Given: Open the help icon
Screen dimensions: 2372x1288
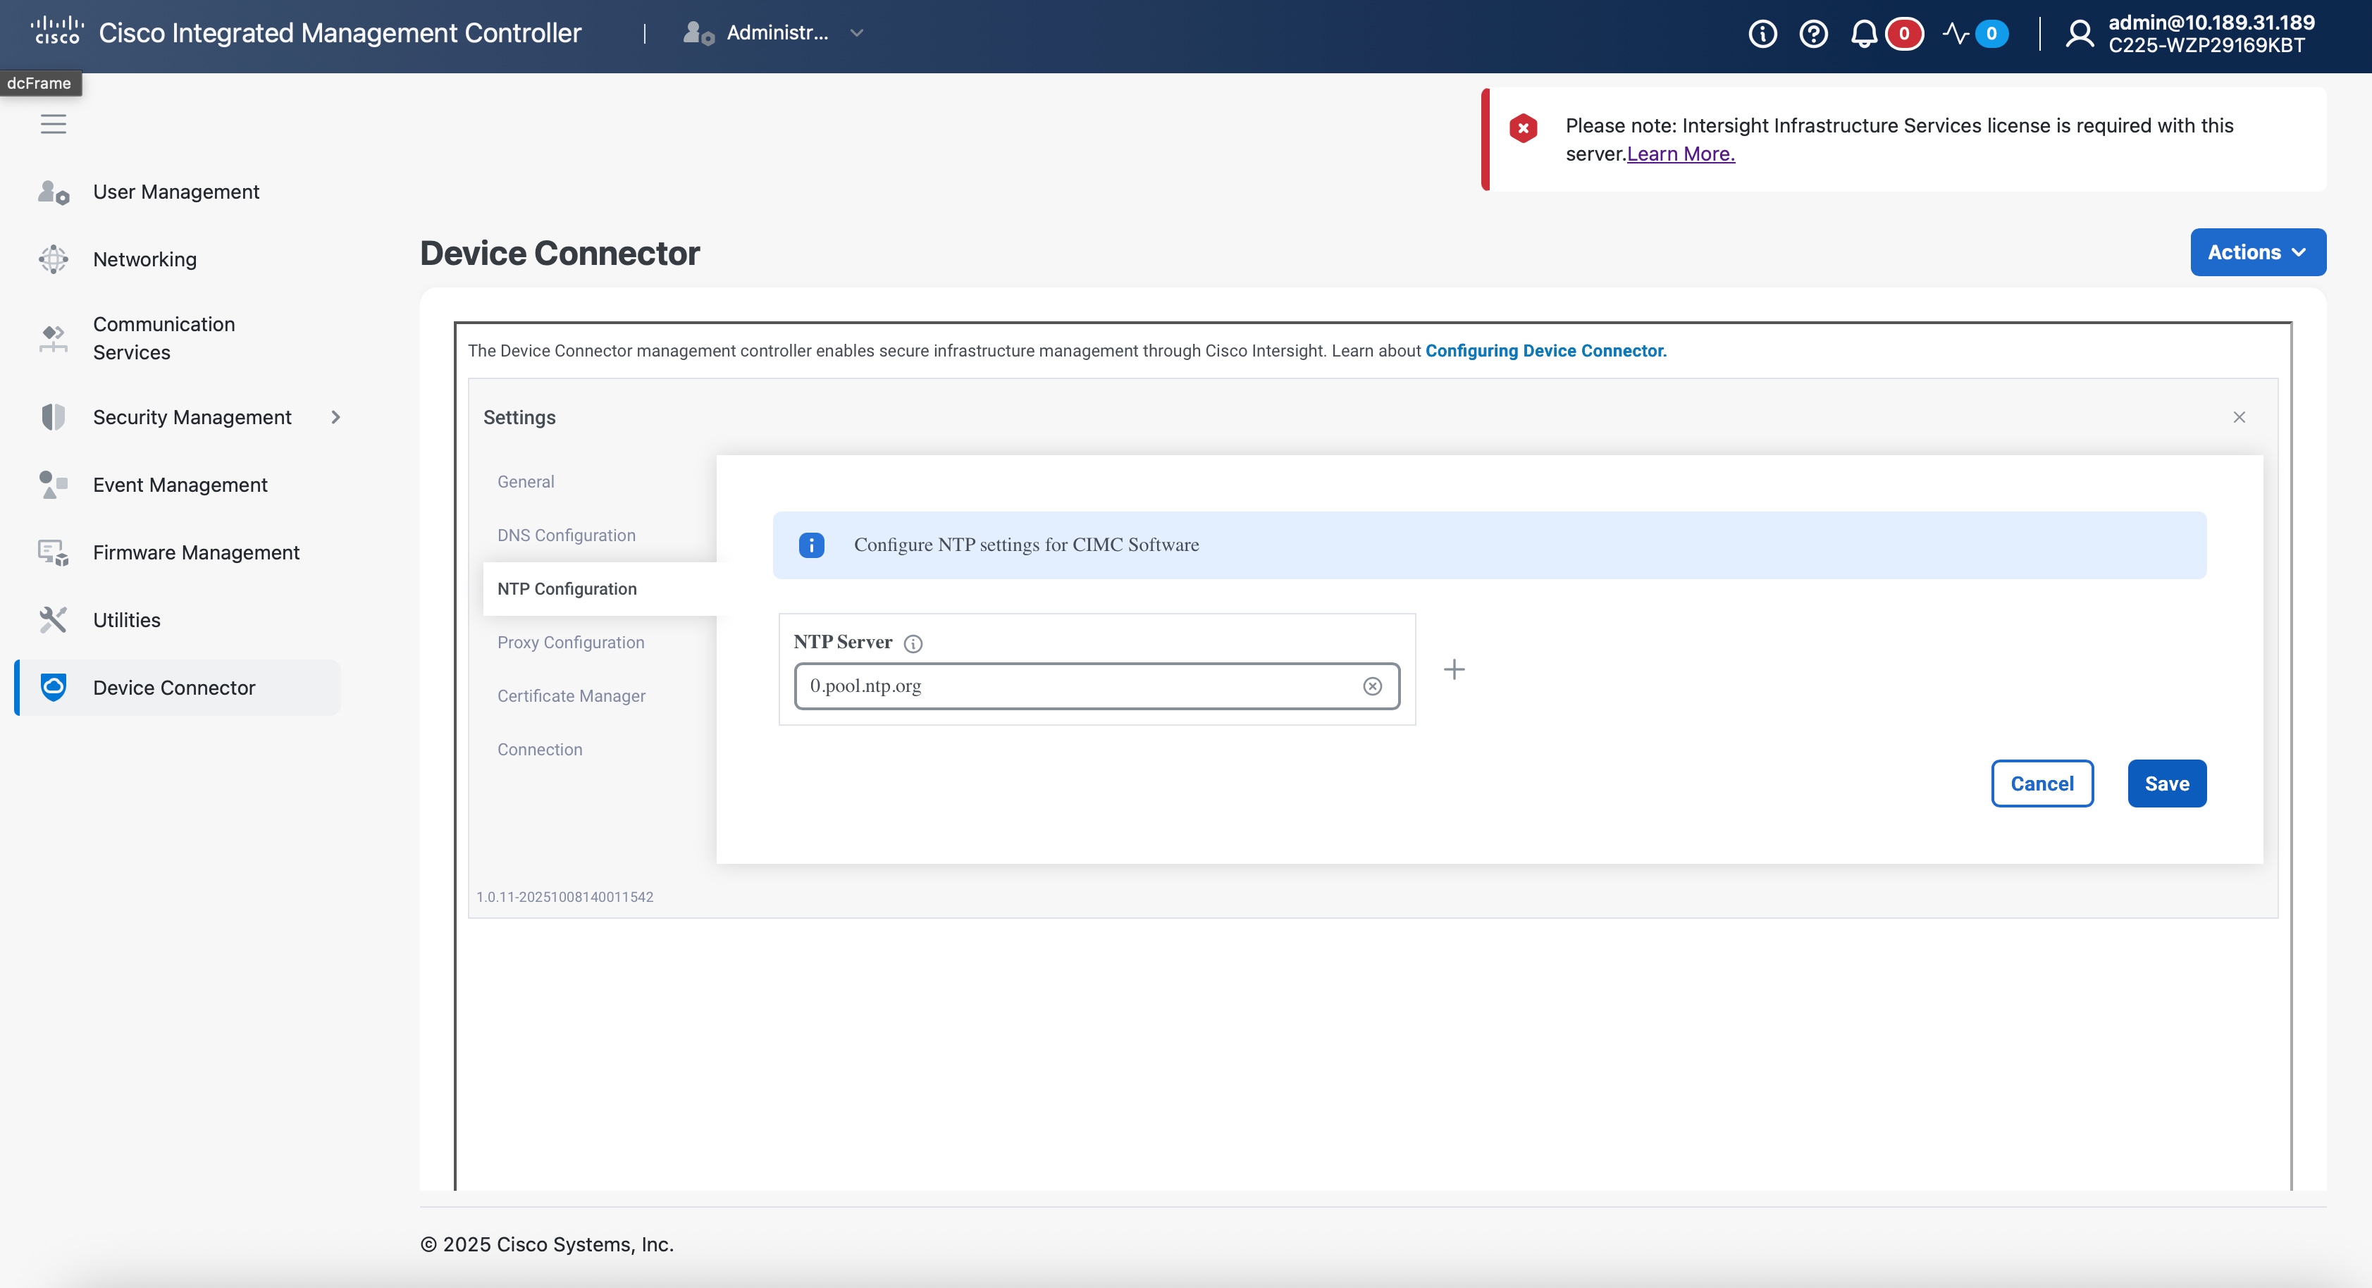Looking at the screenshot, I should tap(1813, 33).
